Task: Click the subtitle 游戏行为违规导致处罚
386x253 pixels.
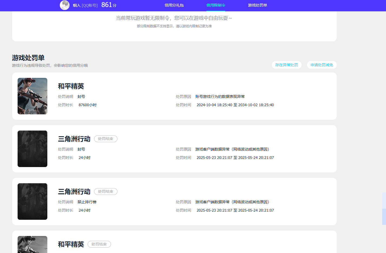Action: (x=50, y=65)
